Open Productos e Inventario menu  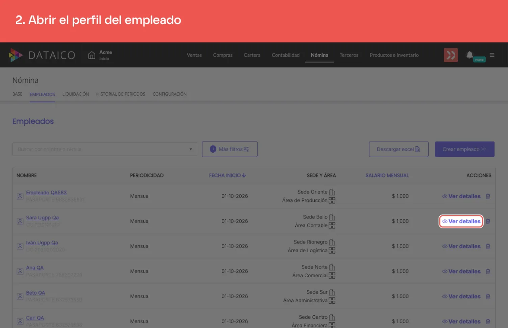tap(394, 55)
